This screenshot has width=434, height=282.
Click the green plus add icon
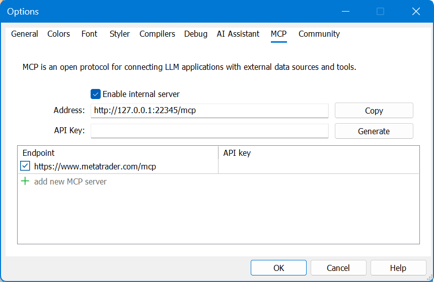pos(25,181)
